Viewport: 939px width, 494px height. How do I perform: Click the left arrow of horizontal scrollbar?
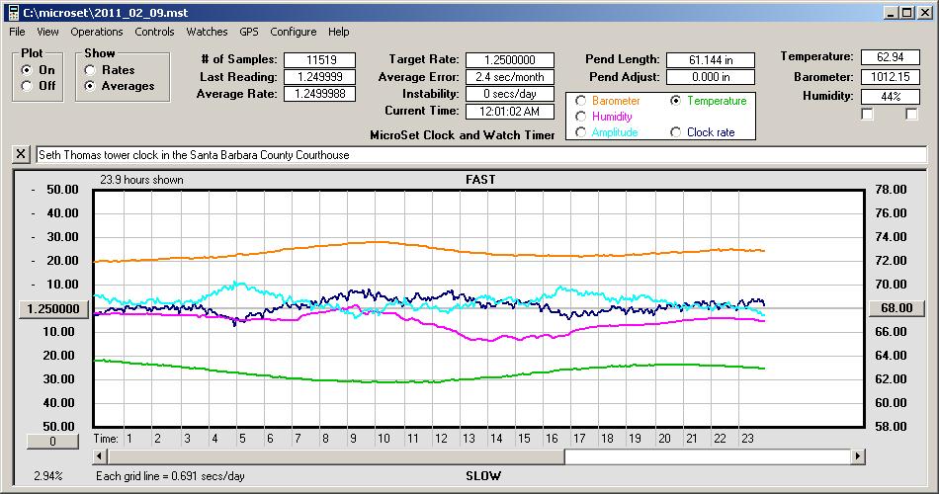coord(100,456)
